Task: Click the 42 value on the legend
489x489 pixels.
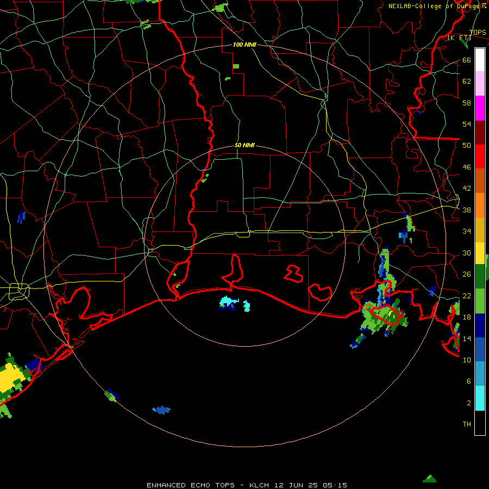Action: pyautogui.click(x=467, y=189)
